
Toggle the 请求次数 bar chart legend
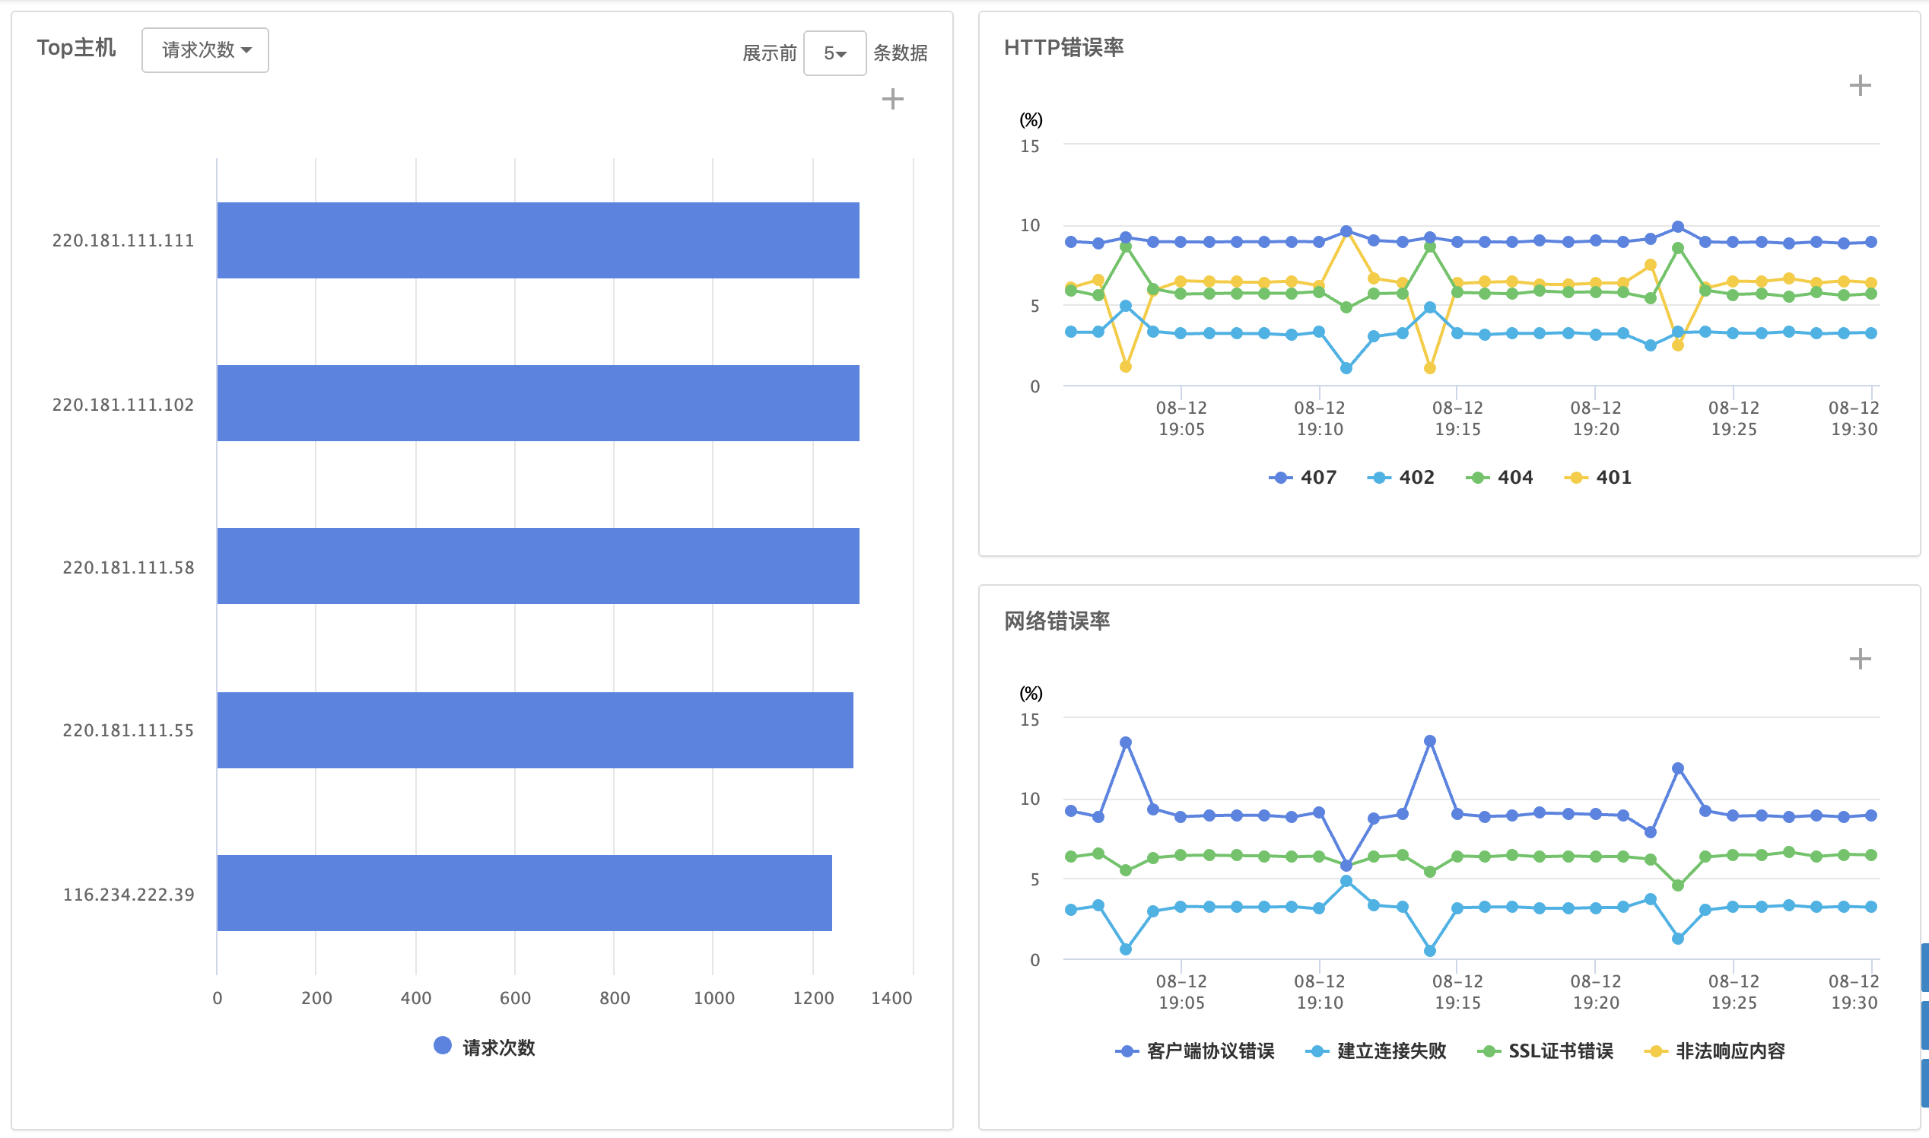[x=485, y=1047]
